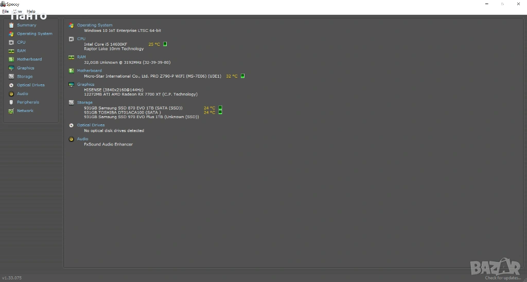The width and height of the screenshot is (527, 282).
Task: Click green temperature indicator next to CPU 25 °C
Action: [x=165, y=44]
